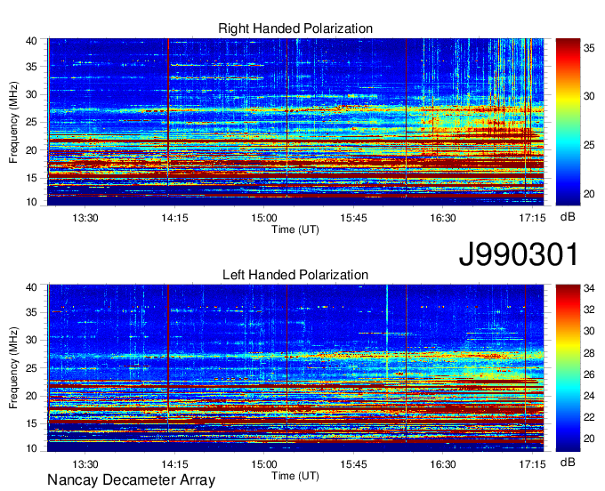This screenshot has height=491, width=605.
Task: Click the 15:00 tick label under bottom plot
Action: pos(264,464)
